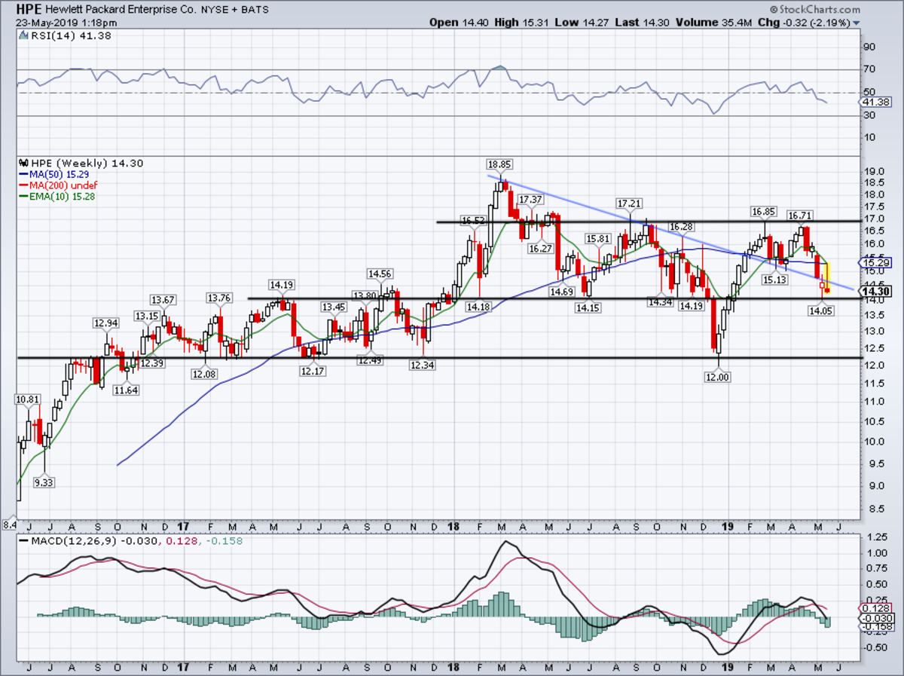Click the 0.128 MACD signal value tag
The image size is (904, 676).
873,607
